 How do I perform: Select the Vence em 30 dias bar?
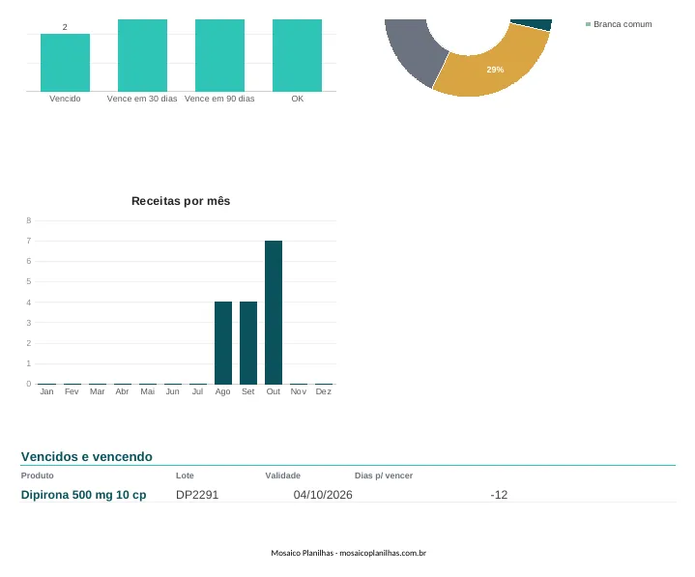pyautogui.click(x=142, y=55)
